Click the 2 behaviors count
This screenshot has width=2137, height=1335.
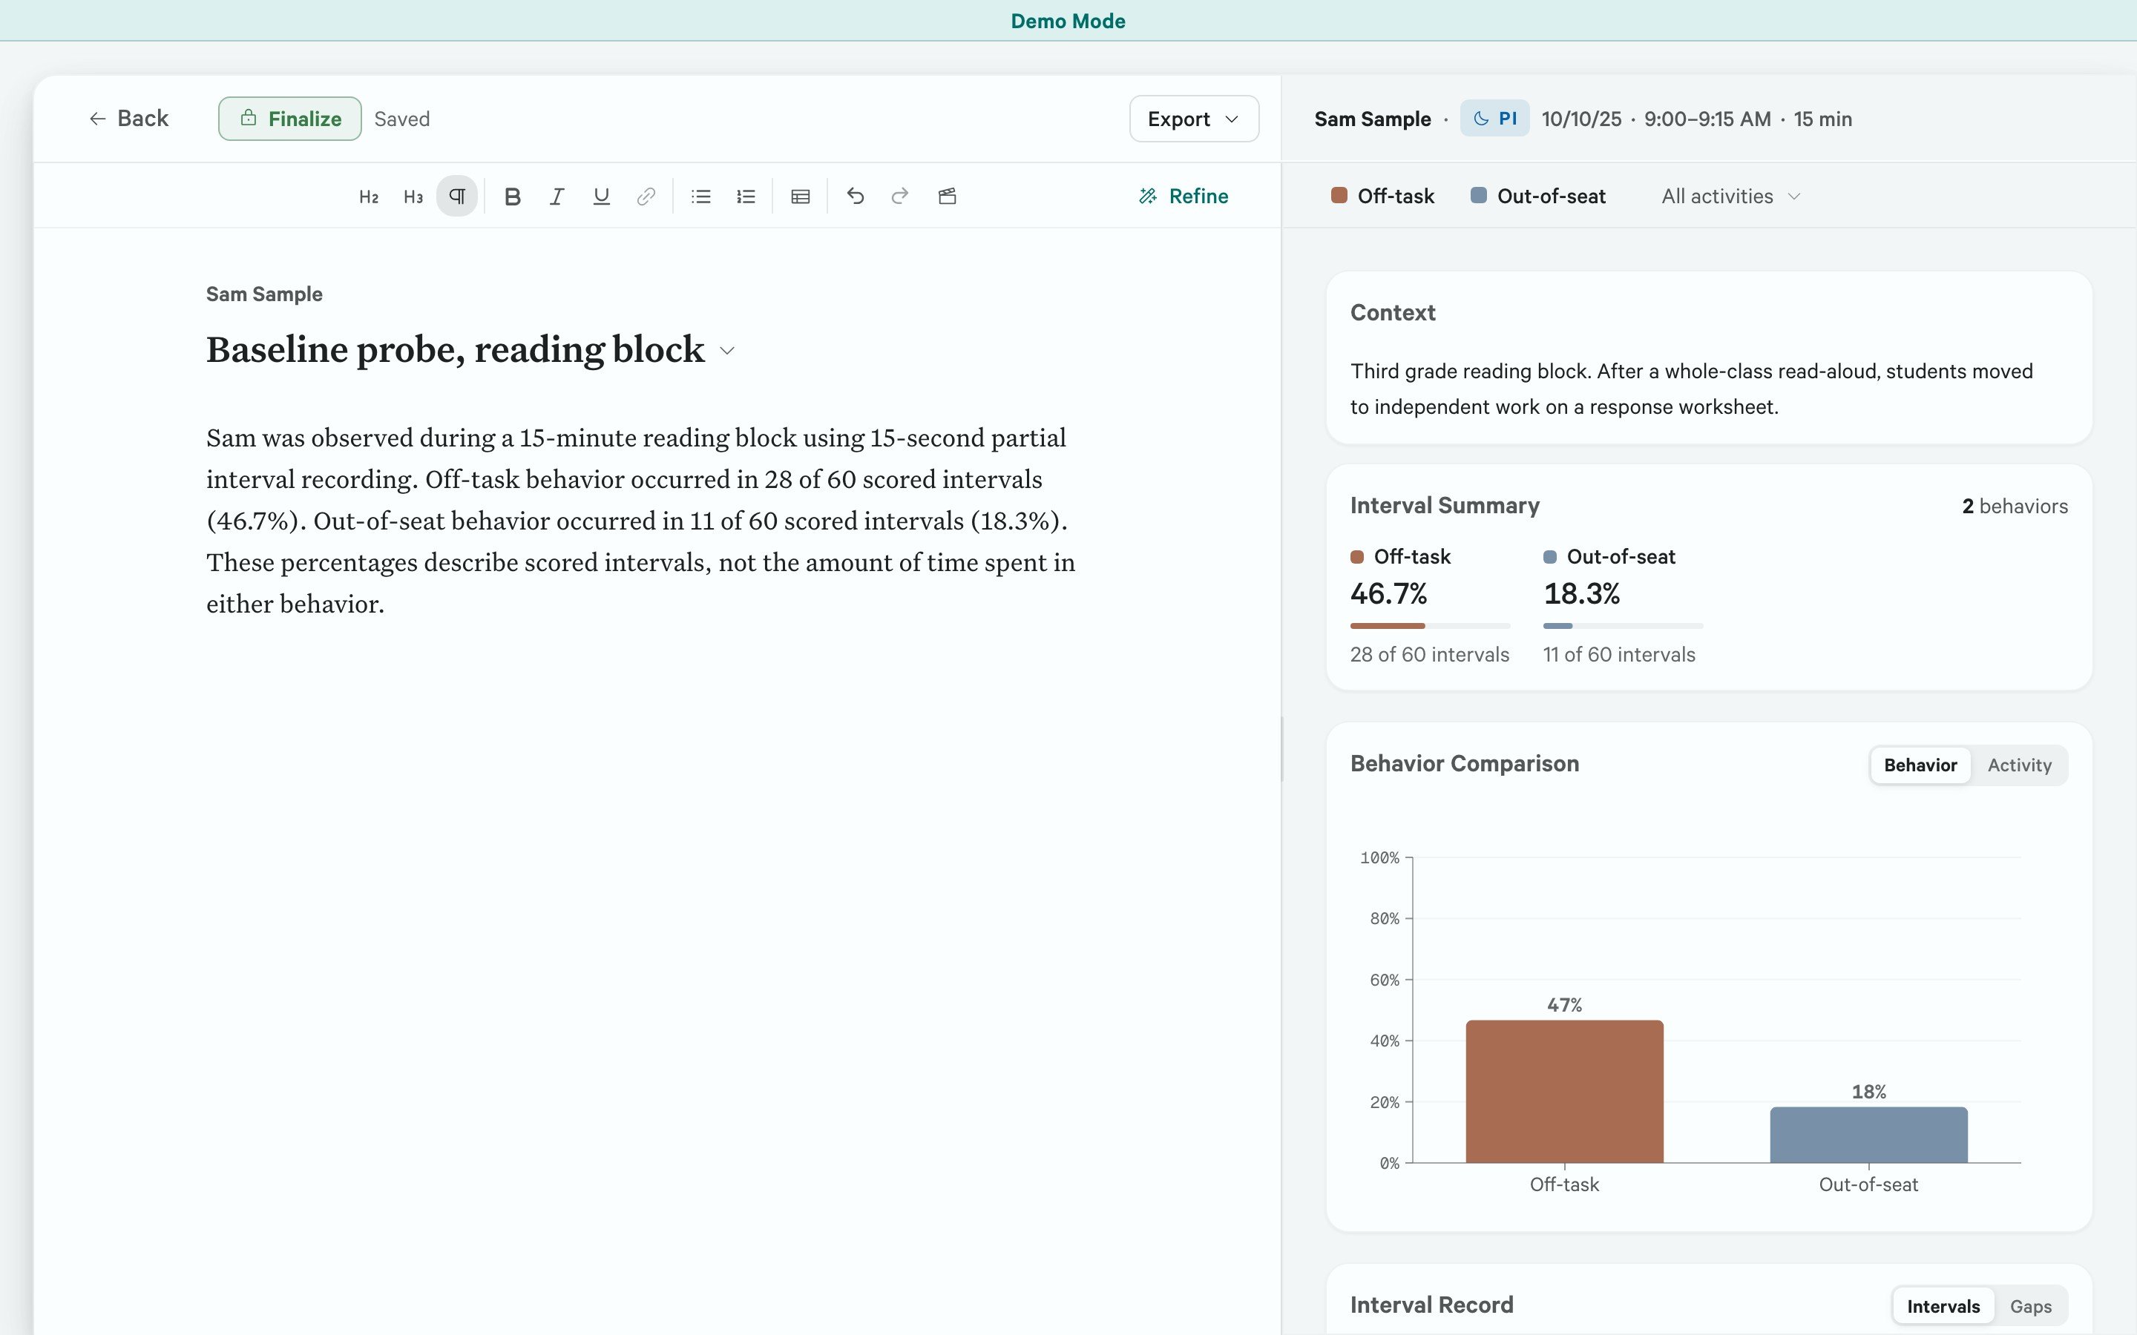(x=2015, y=506)
